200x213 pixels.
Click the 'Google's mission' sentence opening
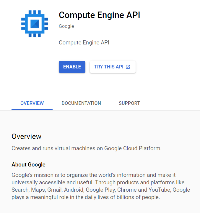tap(32, 175)
